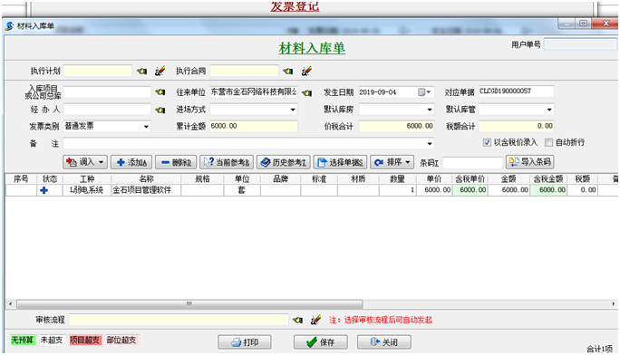This screenshot has width=620, height=355.
Task: Click the 材料入库单 window title icon
Action: click(9, 26)
